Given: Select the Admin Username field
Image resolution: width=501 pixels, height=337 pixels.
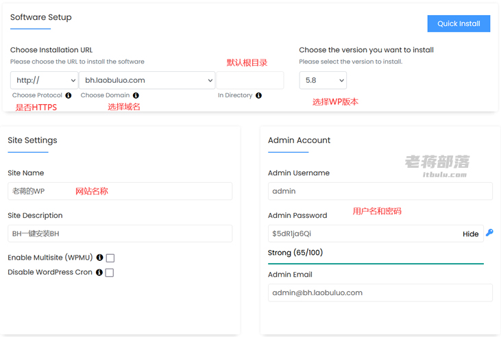Looking at the screenshot, I should [x=380, y=191].
